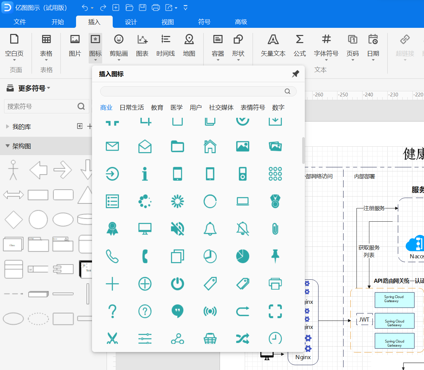
Task: Insert the circled question mark icon
Action: pos(145,311)
